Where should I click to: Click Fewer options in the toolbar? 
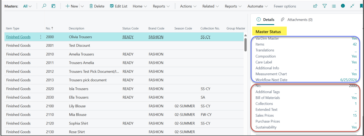(285, 6)
